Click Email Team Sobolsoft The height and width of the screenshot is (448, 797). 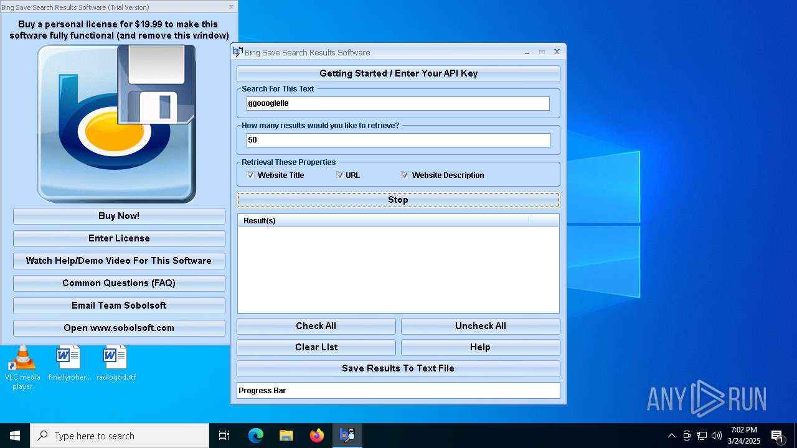119,306
